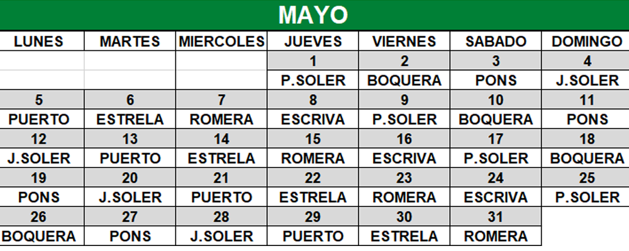This screenshot has height=251, width=629.
Task: Select the day 26 date cell
Action: [38, 216]
